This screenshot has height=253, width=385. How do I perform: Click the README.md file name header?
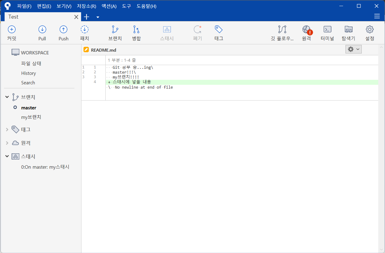coord(104,50)
